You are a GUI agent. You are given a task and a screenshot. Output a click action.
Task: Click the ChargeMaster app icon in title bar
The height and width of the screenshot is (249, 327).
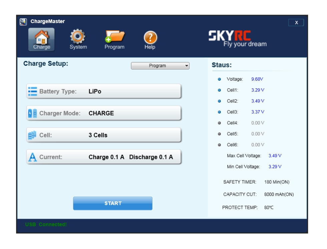pos(23,22)
